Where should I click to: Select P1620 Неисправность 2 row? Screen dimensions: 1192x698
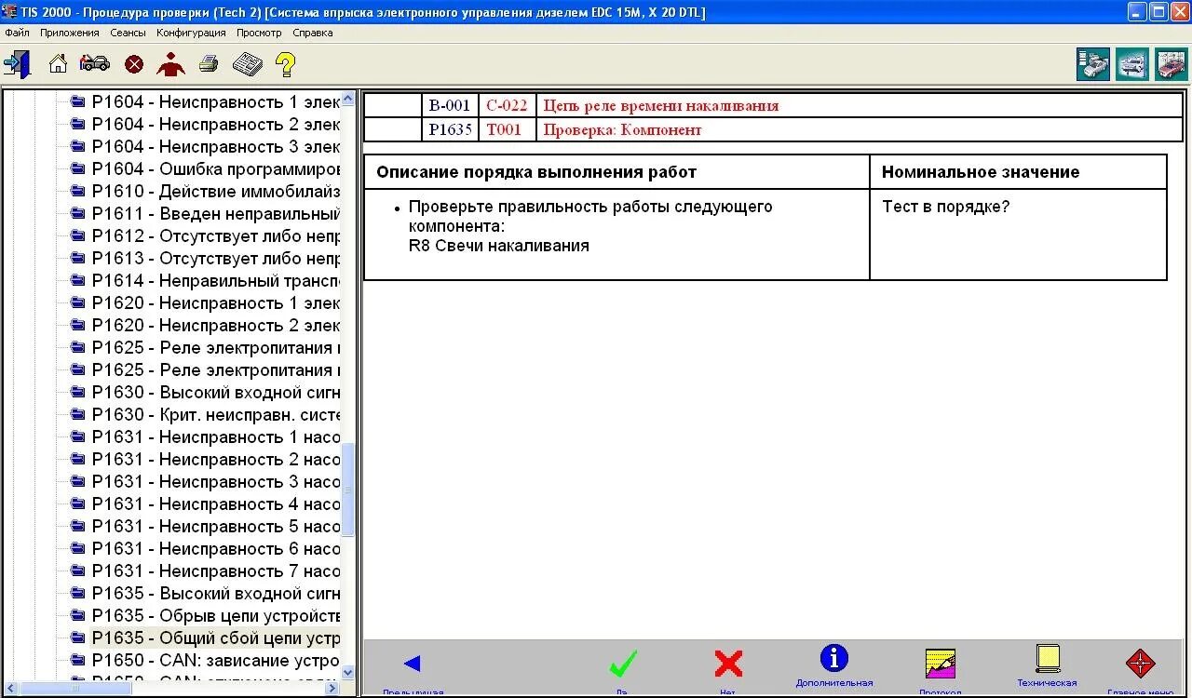tap(205, 325)
